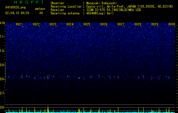Click the 0.8 frequency axis label
Screen dimensions: 178x113
tap(3, 79)
